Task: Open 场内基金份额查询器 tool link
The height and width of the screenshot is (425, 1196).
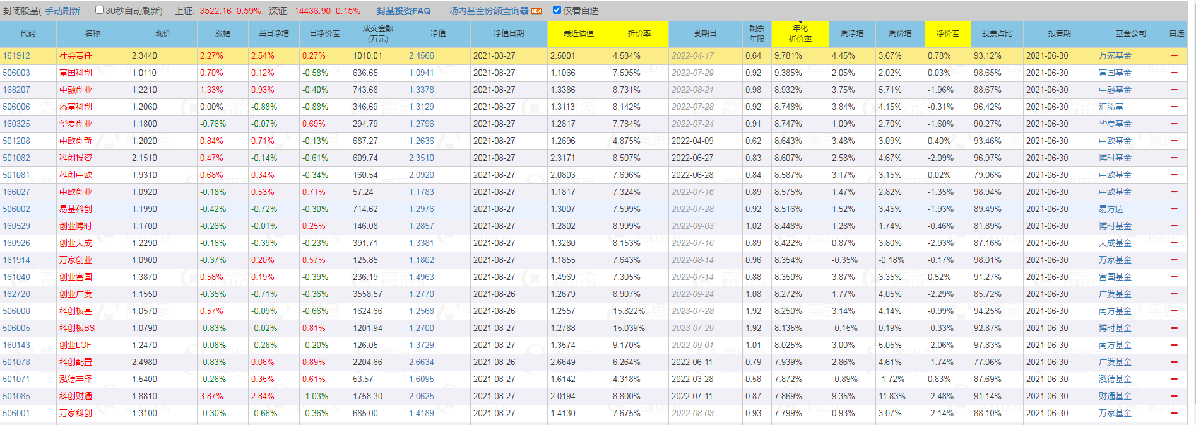Action: (488, 11)
